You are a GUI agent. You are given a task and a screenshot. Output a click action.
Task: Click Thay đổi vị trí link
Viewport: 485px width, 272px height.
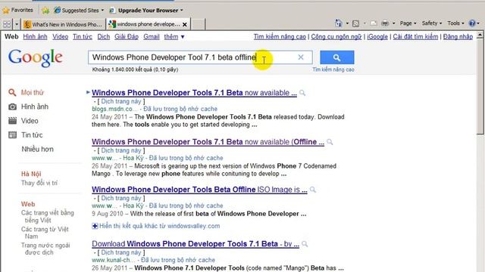39,183
